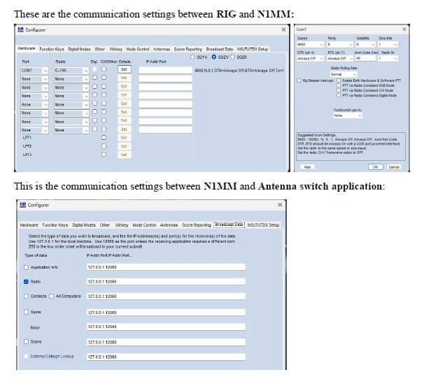The height and width of the screenshot is (377, 424).
Task: Enable the LPT3 CW/Other checkbox
Action: pyautogui.click(x=104, y=155)
